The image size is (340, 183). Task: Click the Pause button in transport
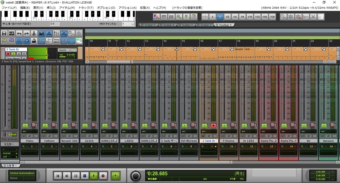pos(76,176)
